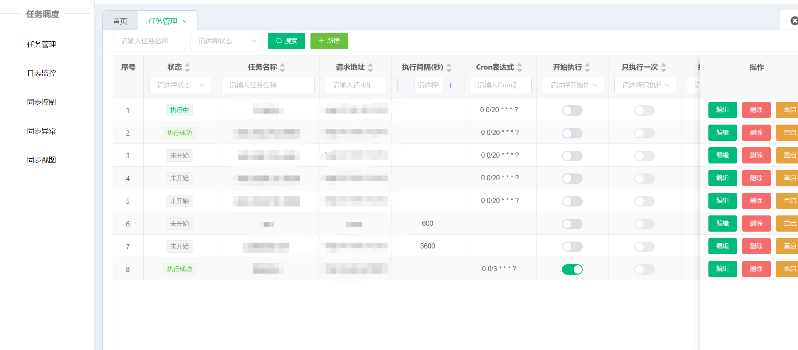Turn off 开始执行 switch in row 8

tap(572, 269)
